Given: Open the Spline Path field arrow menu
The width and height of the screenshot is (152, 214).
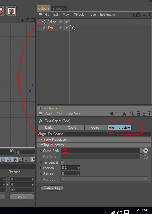Looking at the screenshot, I should tap(141, 151).
